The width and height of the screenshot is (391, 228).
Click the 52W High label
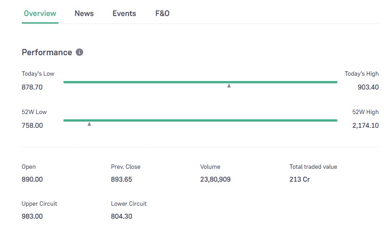(365, 112)
